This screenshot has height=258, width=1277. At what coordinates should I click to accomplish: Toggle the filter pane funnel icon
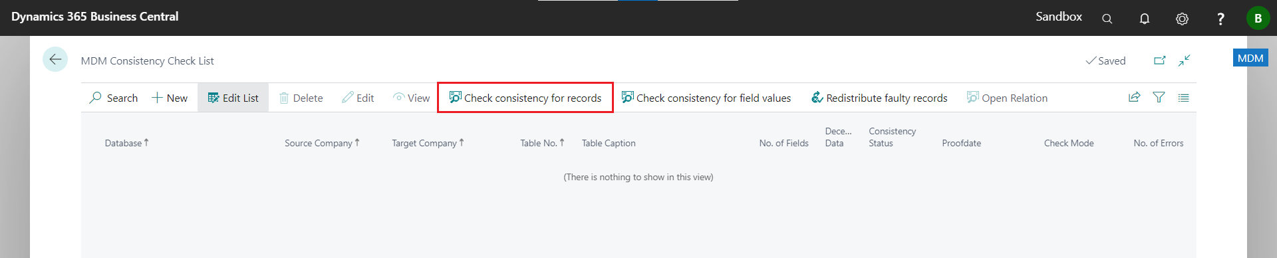click(1159, 97)
